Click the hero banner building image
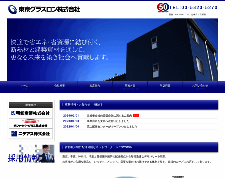The width and height of the screenshot is (225, 178). click(x=112, y=50)
